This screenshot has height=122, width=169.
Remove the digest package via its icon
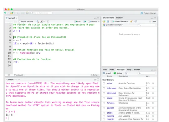[153, 98]
